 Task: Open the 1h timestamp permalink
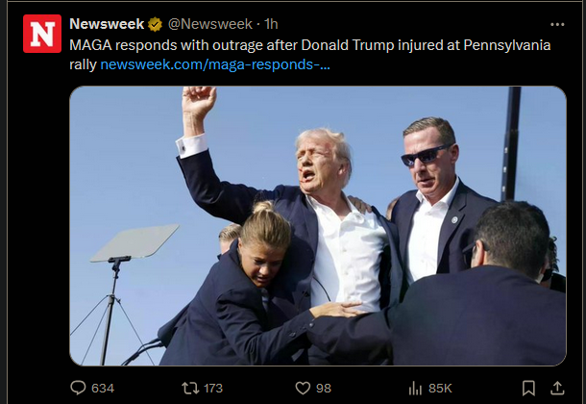[271, 24]
